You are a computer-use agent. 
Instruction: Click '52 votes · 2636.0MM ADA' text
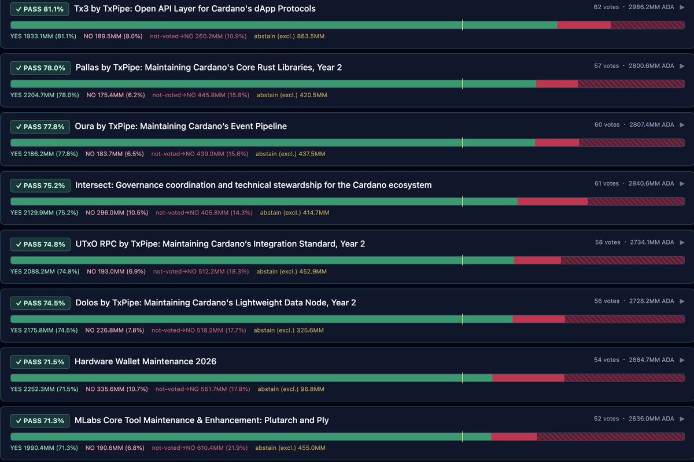[x=634, y=419]
